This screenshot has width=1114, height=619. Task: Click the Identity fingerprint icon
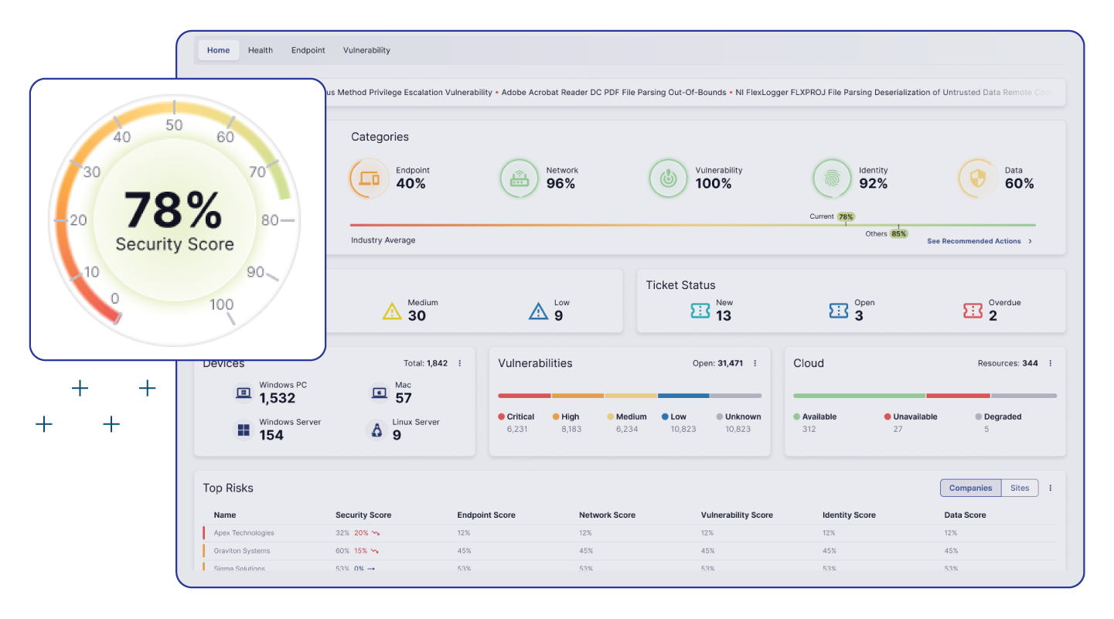(831, 179)
